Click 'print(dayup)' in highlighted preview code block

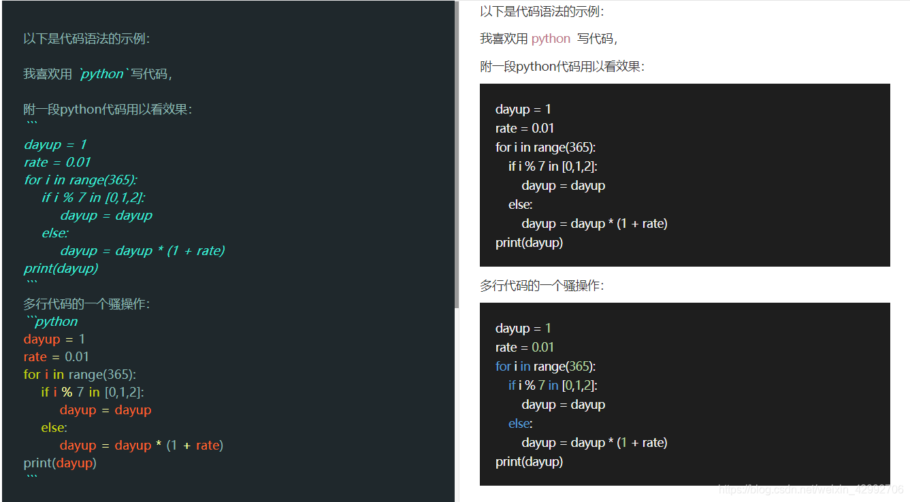[x=530, y=462]
